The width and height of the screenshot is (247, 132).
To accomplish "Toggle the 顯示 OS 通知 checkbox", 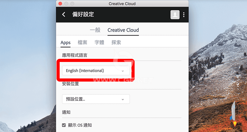I will click(x=64, y=125).
